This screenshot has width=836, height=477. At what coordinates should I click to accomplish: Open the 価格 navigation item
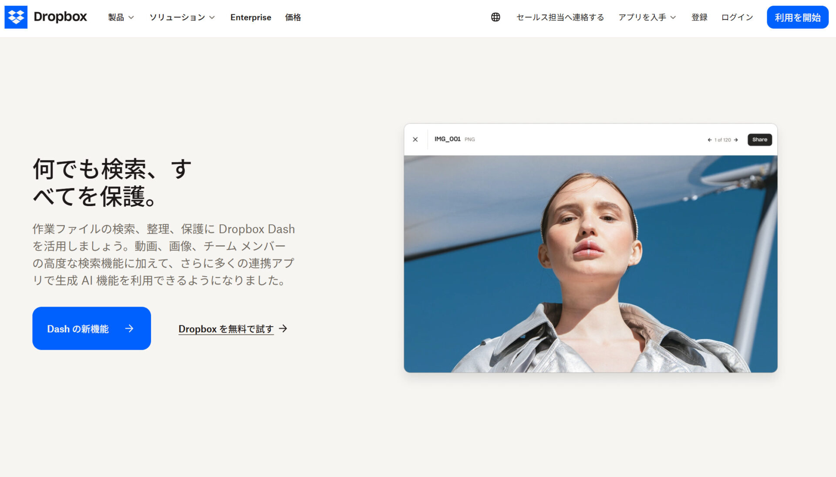293,17
